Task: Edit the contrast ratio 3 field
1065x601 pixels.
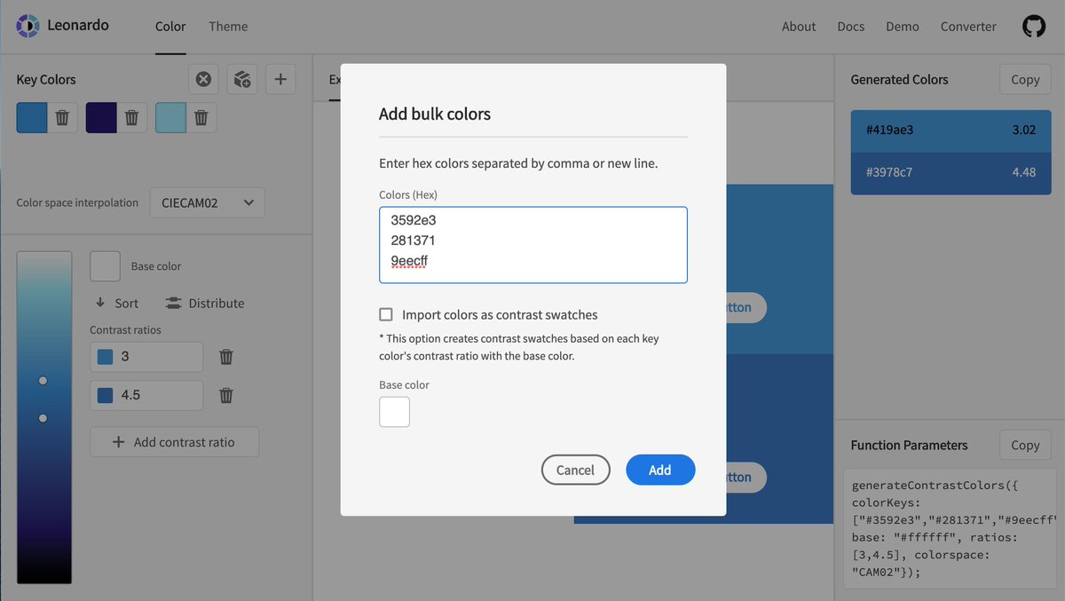Action: tap(146, 357)
